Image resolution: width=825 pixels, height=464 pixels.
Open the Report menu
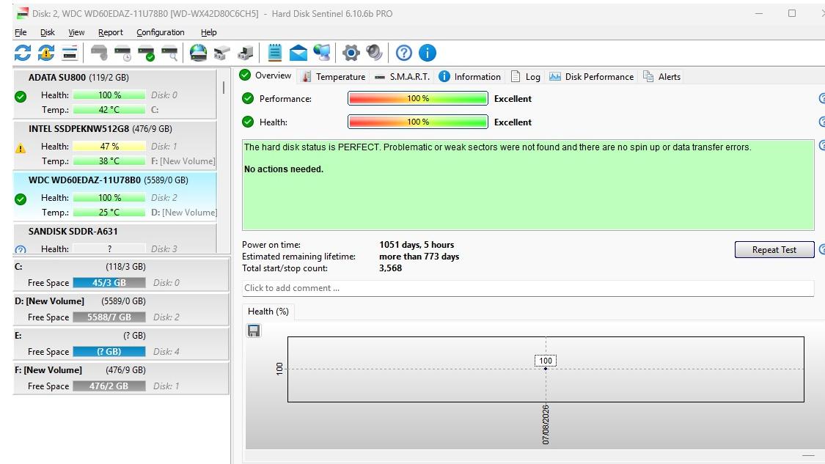[x=111, y=32]
